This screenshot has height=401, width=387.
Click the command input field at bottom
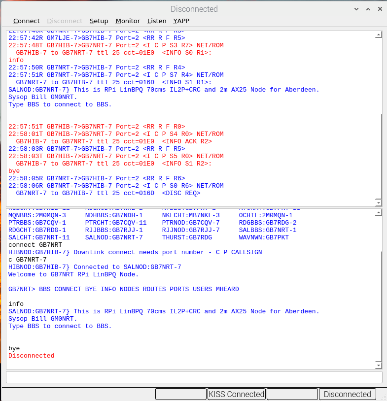(x=194, y=377)
